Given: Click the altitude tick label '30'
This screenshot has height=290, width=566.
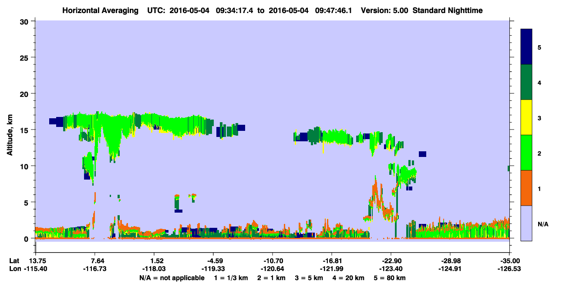Looking at the screenshot, I should pos(25,21).
